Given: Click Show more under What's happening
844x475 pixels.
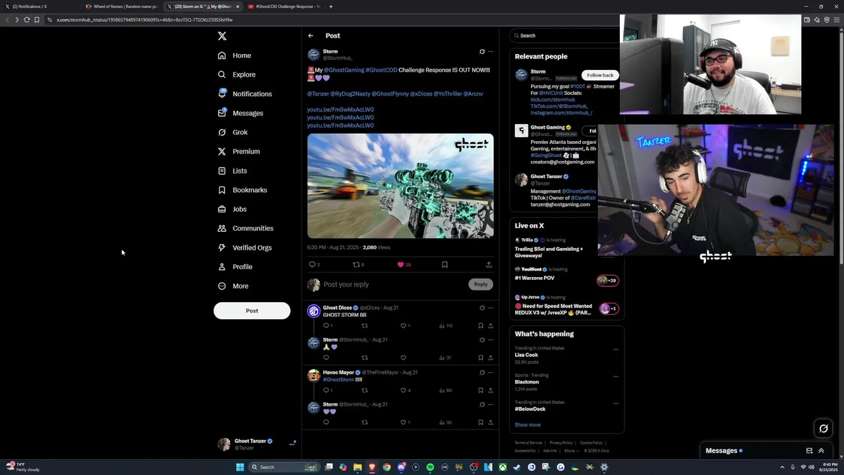Looking at the screenshot, I should click(527, 425).
